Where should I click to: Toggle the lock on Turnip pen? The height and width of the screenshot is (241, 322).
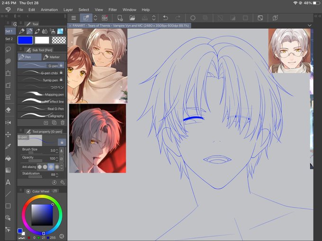pyautogui.click(x=61, y=79)
